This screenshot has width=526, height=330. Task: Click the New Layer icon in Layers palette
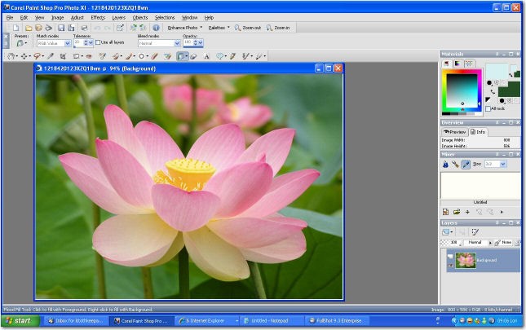click(446, 232)
